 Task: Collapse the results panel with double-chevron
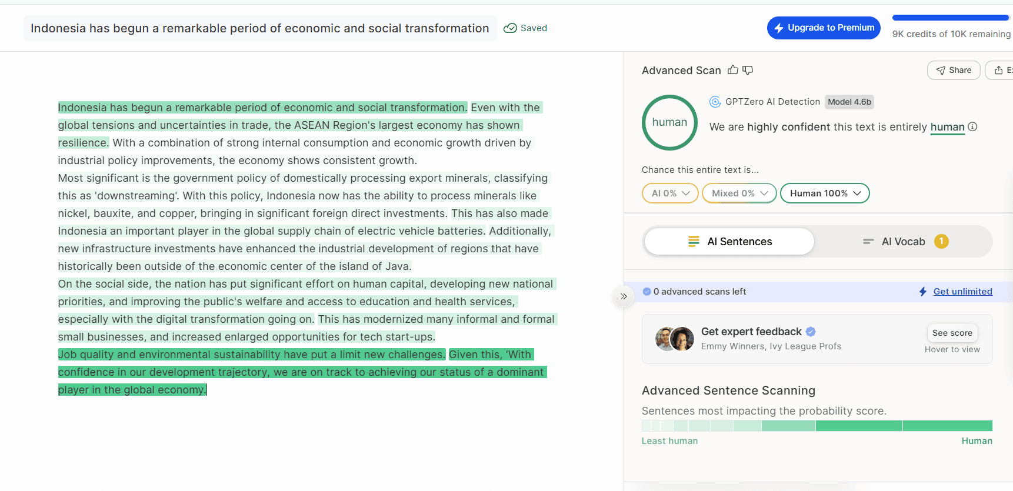click(624, 296)
